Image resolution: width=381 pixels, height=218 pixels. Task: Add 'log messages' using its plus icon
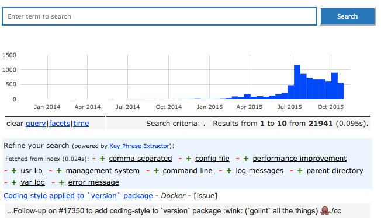[229, 171]
